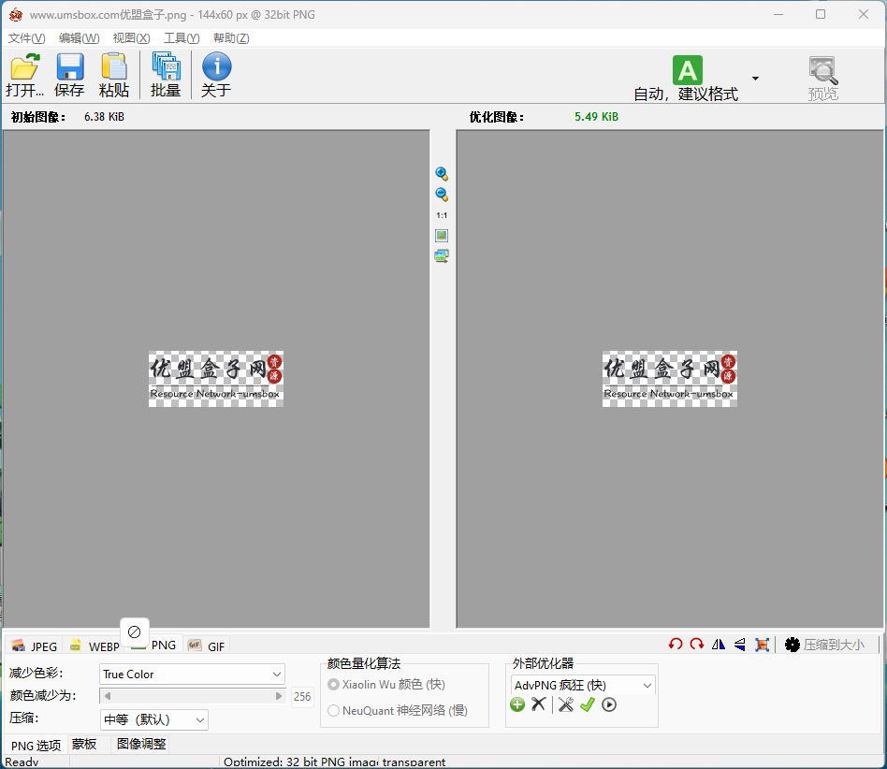Rotate image clockwise with red arrow

(697, 644)
